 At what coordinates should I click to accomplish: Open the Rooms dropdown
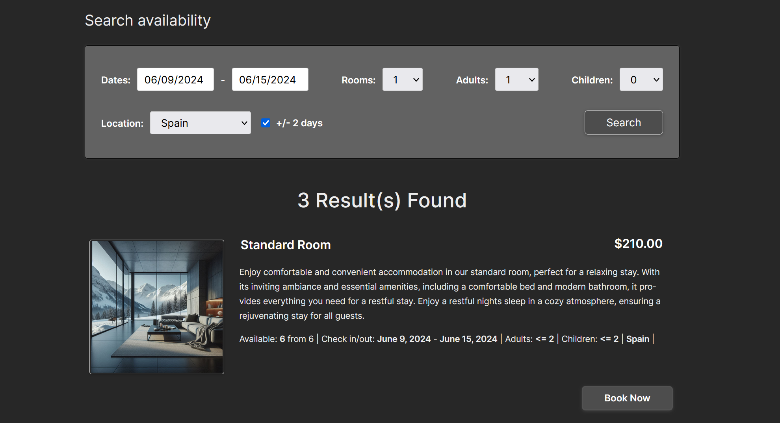tap(402, 79)
